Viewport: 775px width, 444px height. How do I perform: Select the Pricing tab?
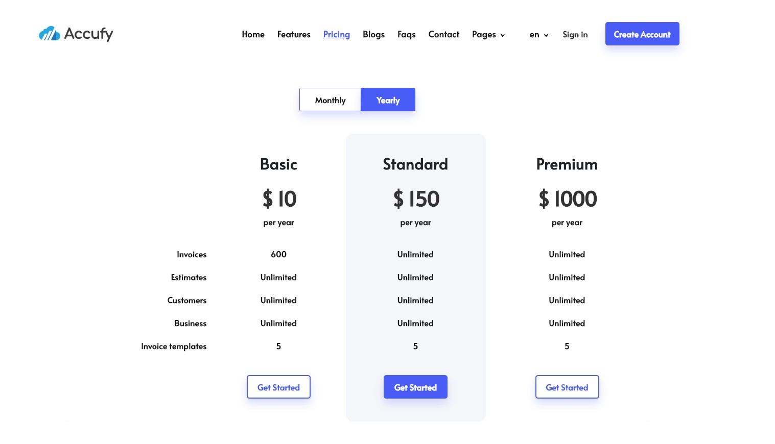(x=336, y=34)
